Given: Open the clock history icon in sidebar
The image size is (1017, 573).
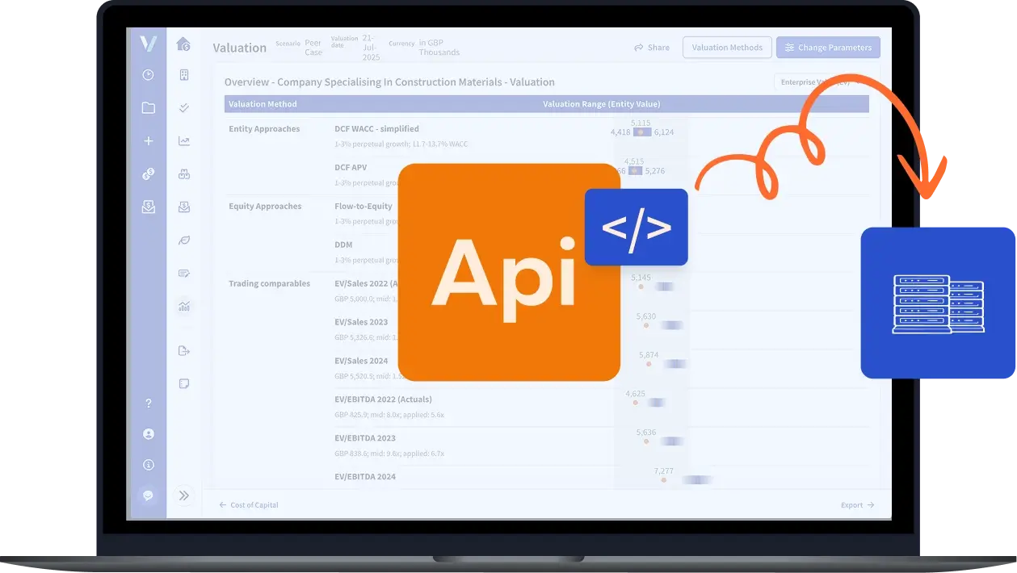Looking at the screenshot, I should click(148, 75).
